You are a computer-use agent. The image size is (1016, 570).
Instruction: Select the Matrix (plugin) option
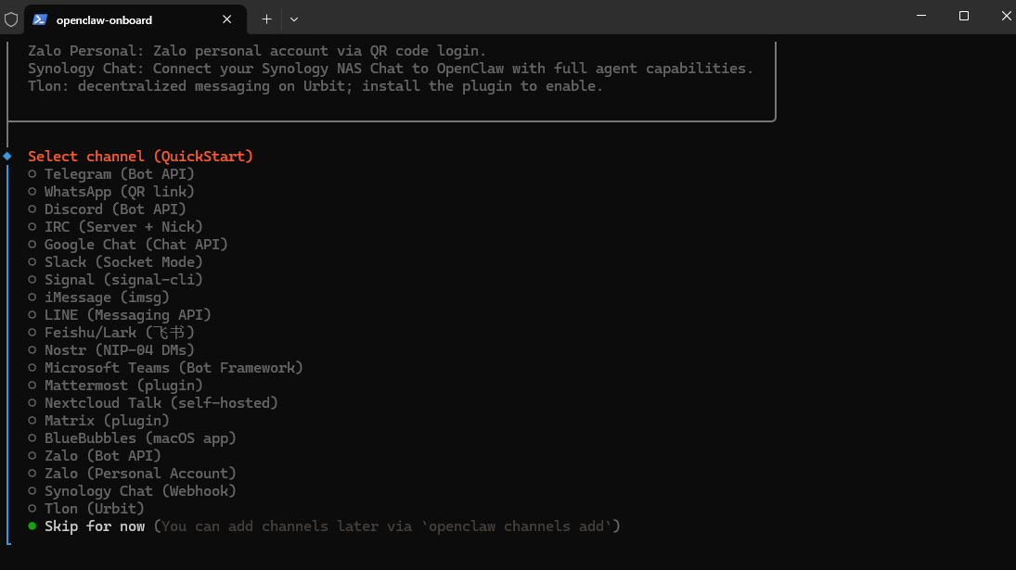tap(107, 421)
